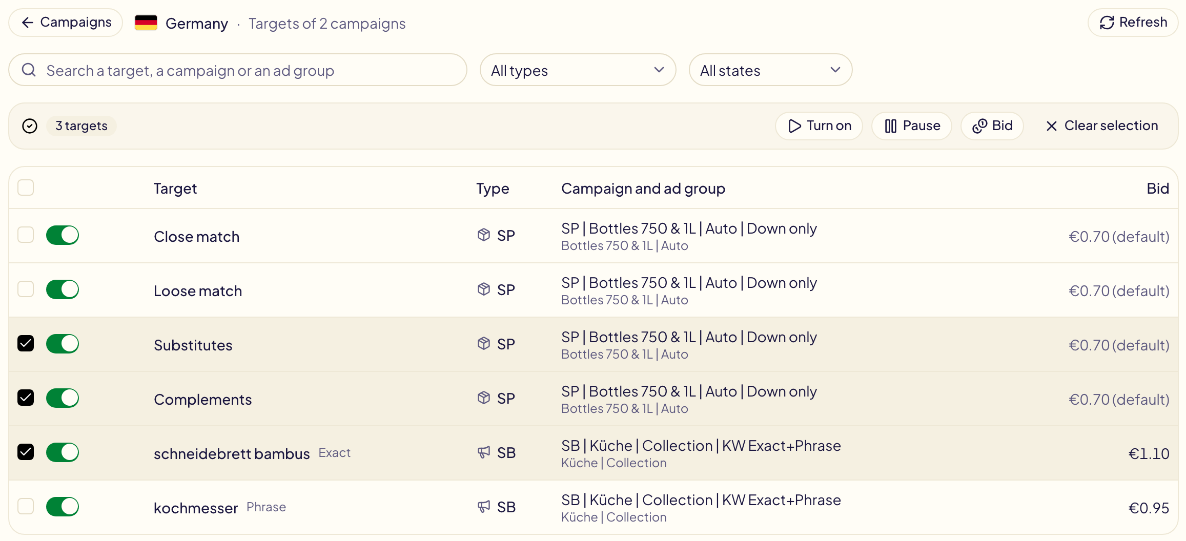1186x541 pixels.
Task: Click the Target column header
Action: click(x=175, y=189)
